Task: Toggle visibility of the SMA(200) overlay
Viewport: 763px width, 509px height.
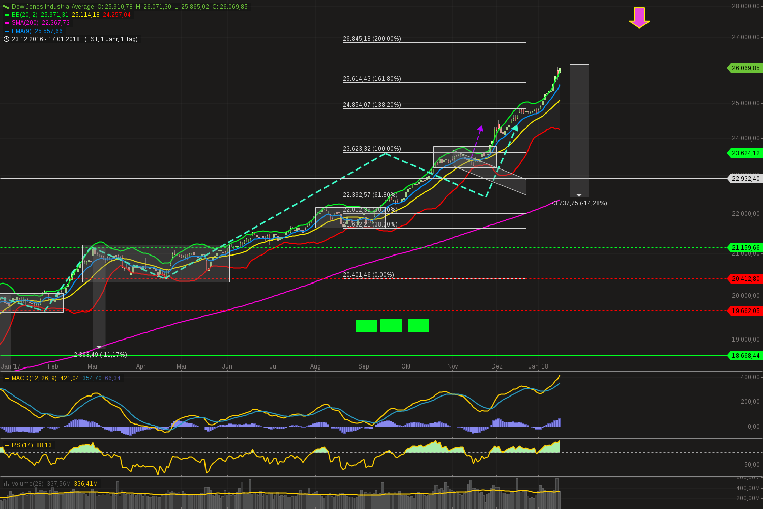Action: coord(23,23)
